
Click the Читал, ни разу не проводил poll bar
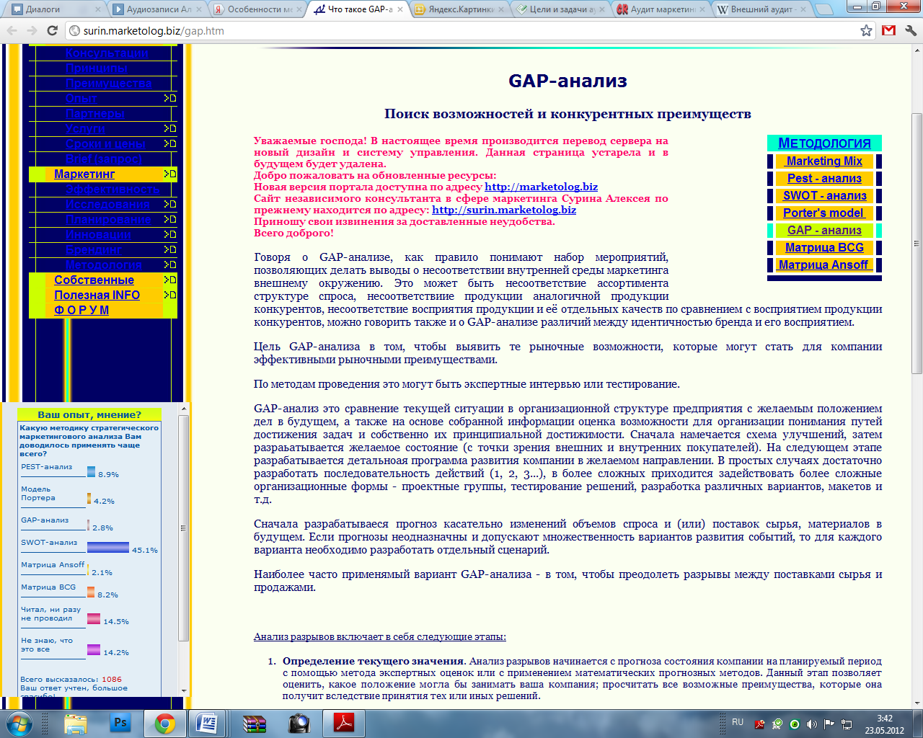click(x=94, y=618)
